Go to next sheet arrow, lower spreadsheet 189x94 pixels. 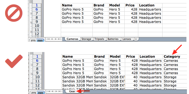56,91
